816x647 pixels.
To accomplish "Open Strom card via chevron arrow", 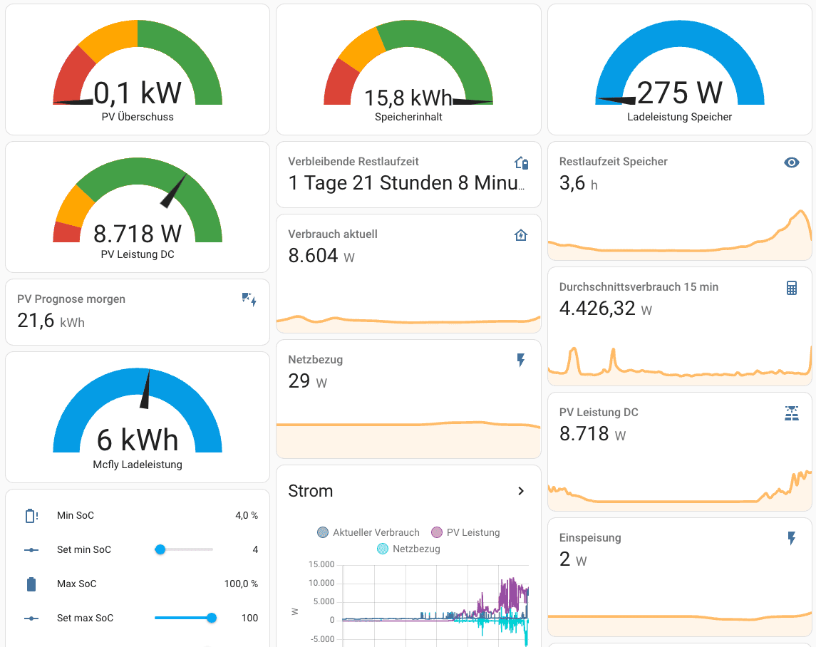I will [x=521, y=491].
